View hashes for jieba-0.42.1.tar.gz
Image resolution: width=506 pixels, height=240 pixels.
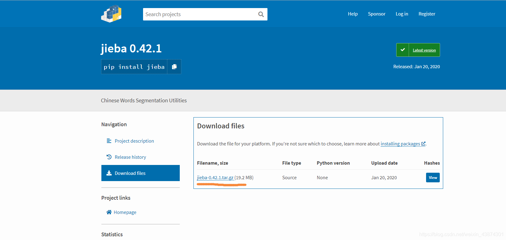click(433, 178)
